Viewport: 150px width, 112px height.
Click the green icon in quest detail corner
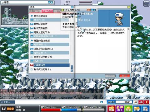pos(129,7)
